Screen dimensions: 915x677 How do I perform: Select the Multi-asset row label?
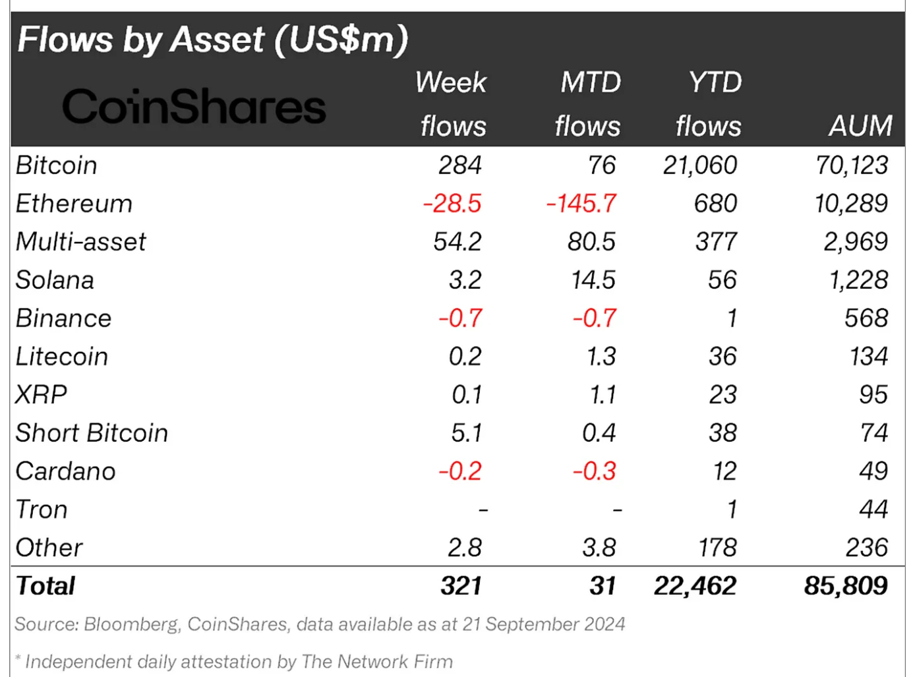click(x=81, y=241)
